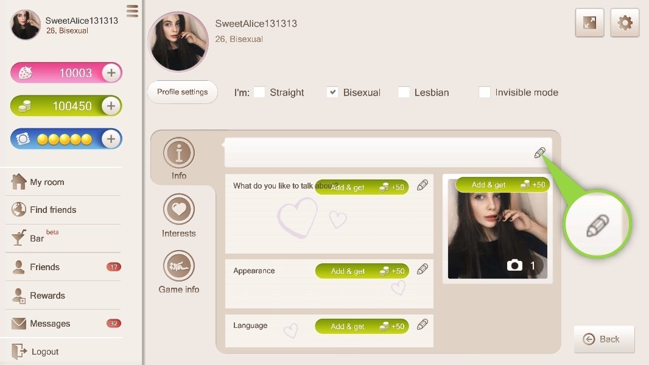
Task: Toggle fullscreen with the expand icon
Action: 589,23
